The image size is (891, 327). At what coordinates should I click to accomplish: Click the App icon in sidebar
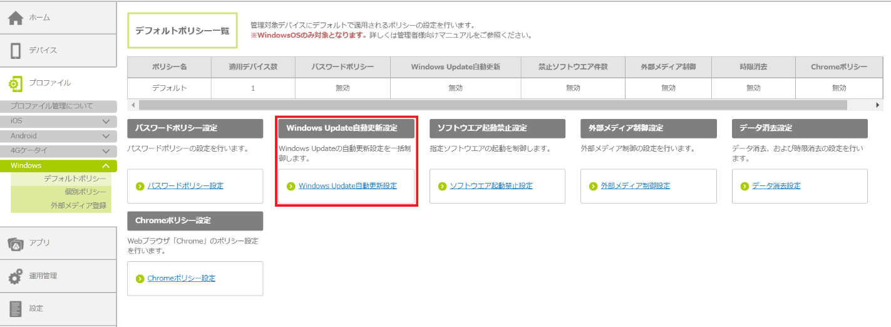tap(16, 243)
